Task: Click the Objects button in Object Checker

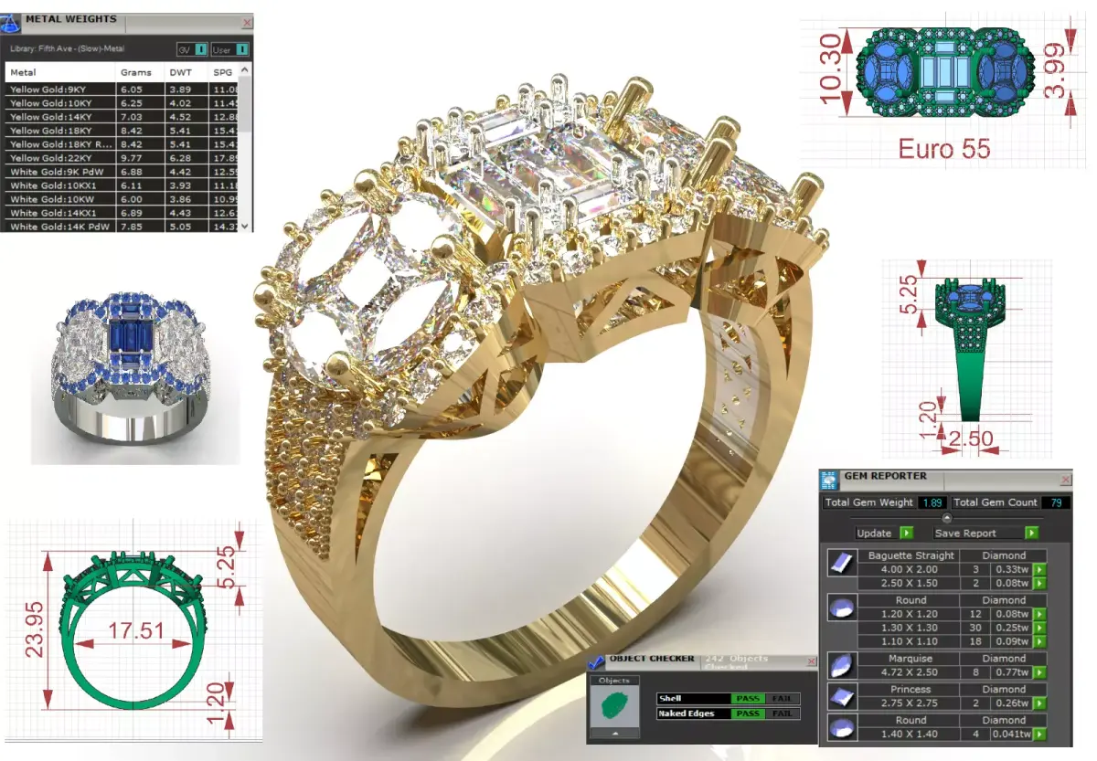Action: tap(613, 681)
